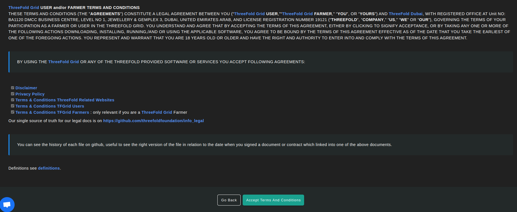This screenshot has width=517, height=212.
Task: Click ThreeFold Grid link before bold FARMER
Action: pos(297,14)
